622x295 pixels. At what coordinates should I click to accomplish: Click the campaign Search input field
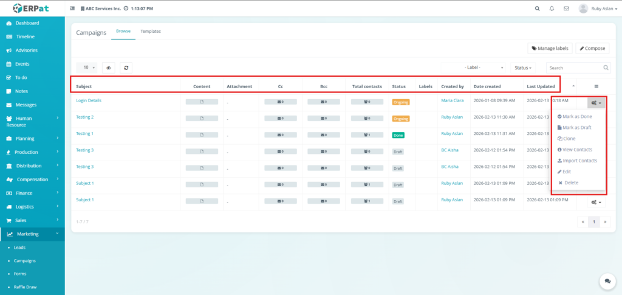(x=574, y=68)
